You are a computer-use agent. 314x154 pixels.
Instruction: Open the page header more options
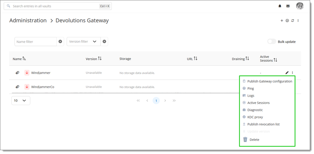click(298, 20)
